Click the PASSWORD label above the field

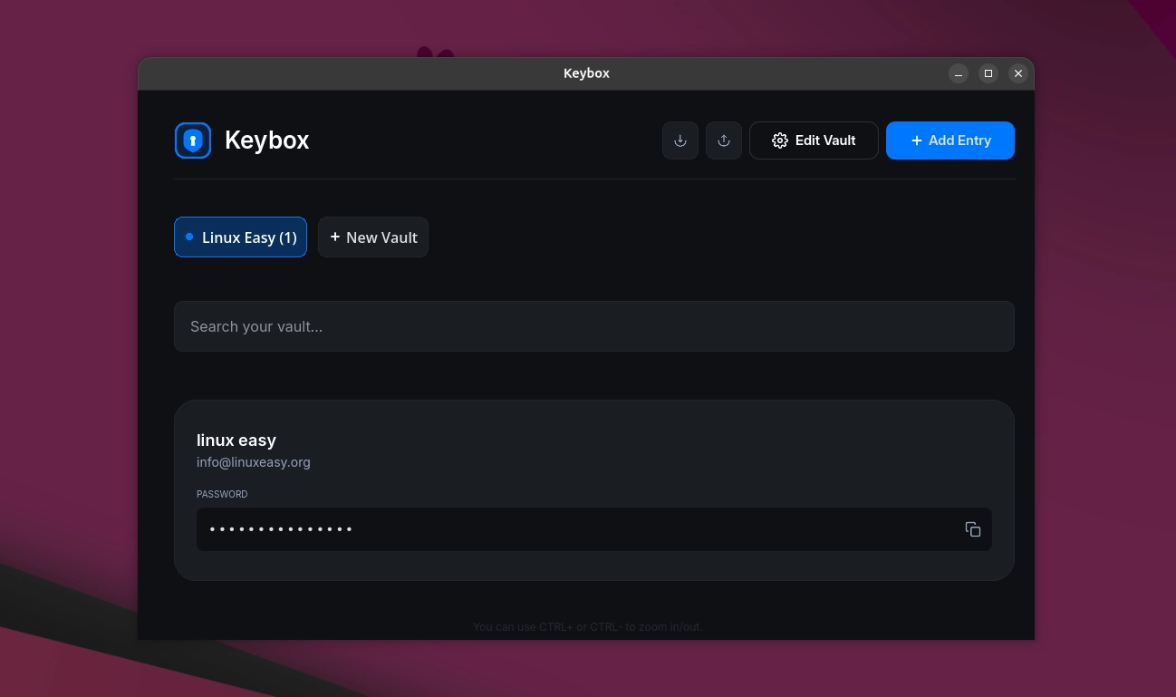(222, 494)
